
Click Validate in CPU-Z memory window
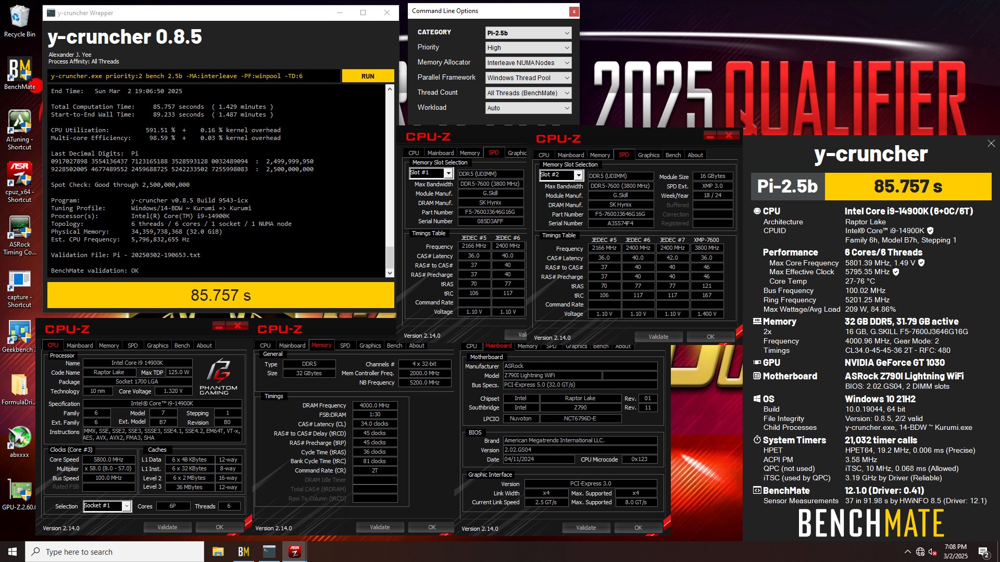coord(380,527)
